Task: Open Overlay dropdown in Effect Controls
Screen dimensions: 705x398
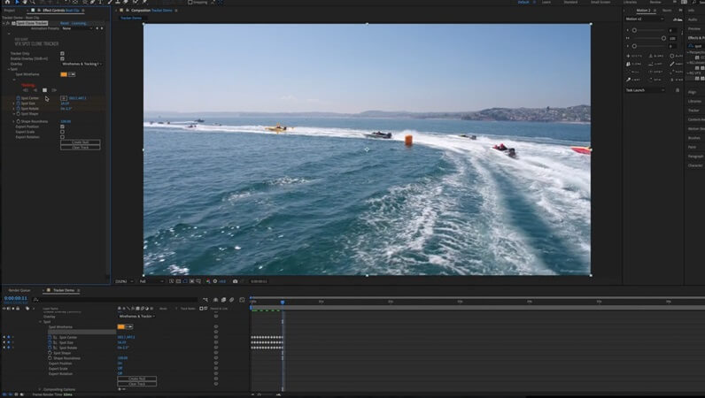Action: point(81,64)
